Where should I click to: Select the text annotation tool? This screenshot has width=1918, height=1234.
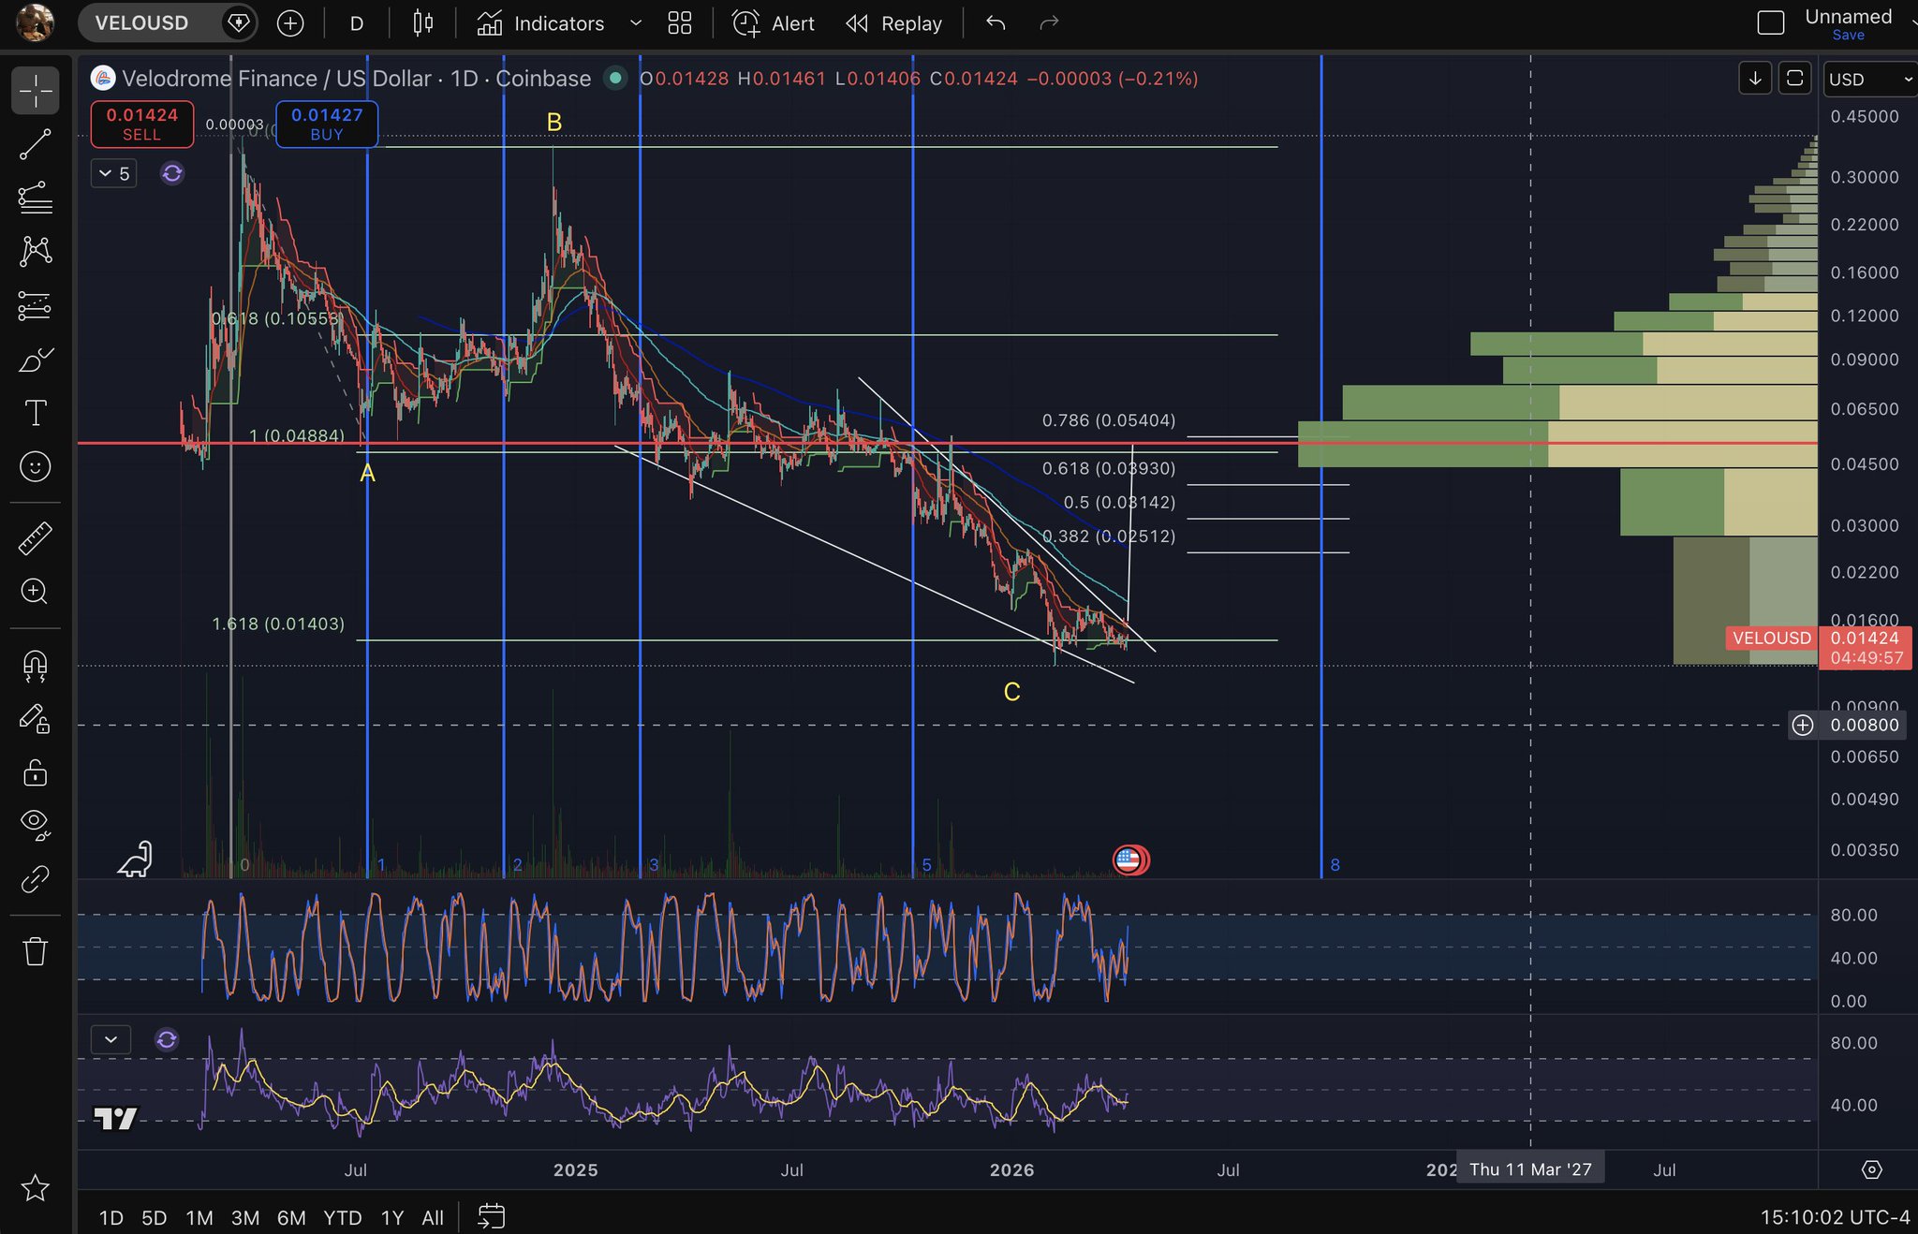[36, 413]
